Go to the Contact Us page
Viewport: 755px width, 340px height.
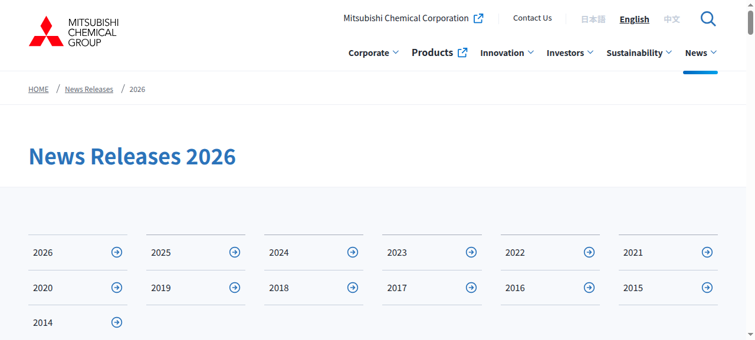coord(533,18)
